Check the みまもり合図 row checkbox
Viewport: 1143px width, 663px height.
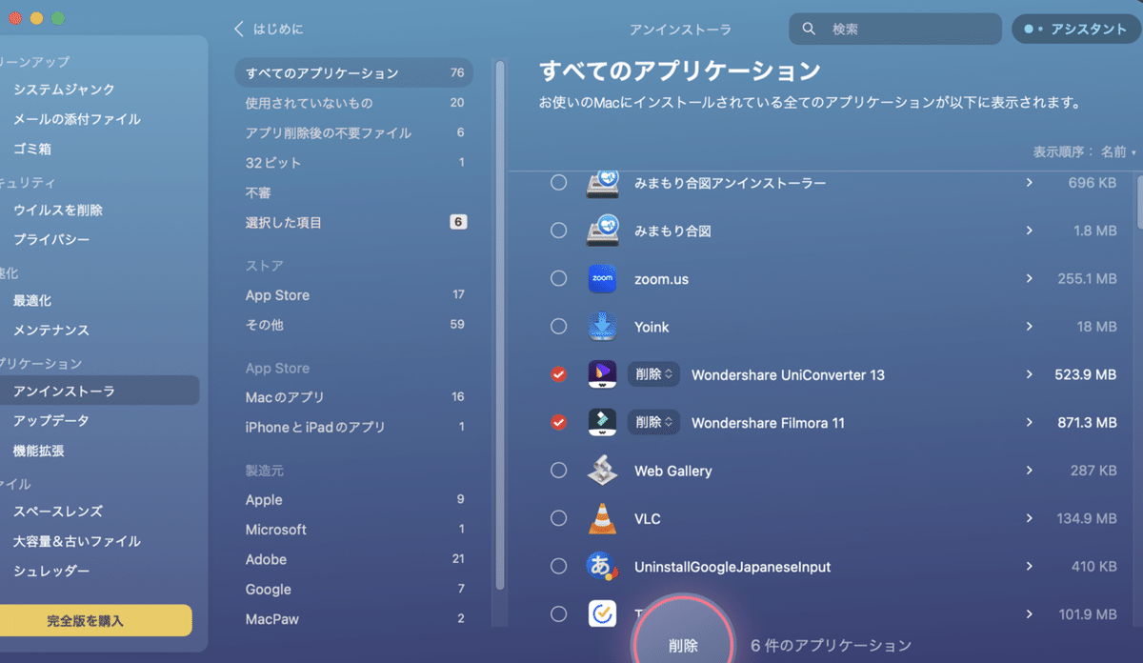click(x=559, y=231)
